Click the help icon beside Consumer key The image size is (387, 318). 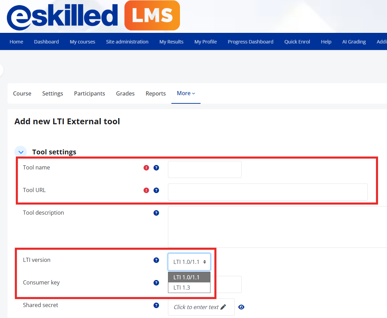pos(156,283)
